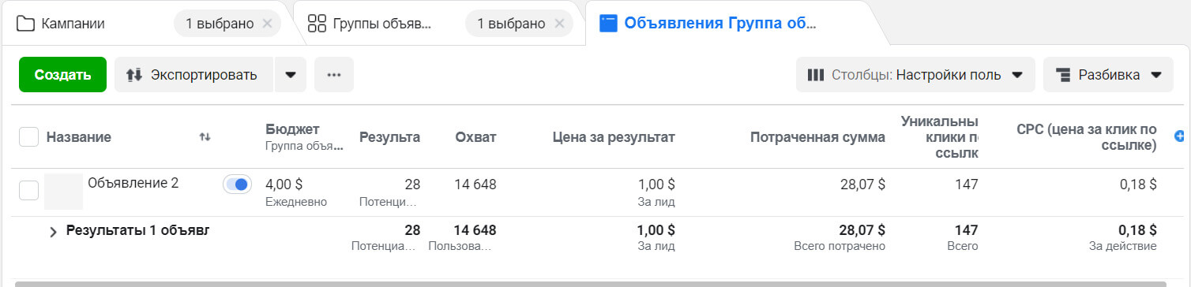Click the Кампании folder icon
The image size is (1191, 287).
coord(25,24)
